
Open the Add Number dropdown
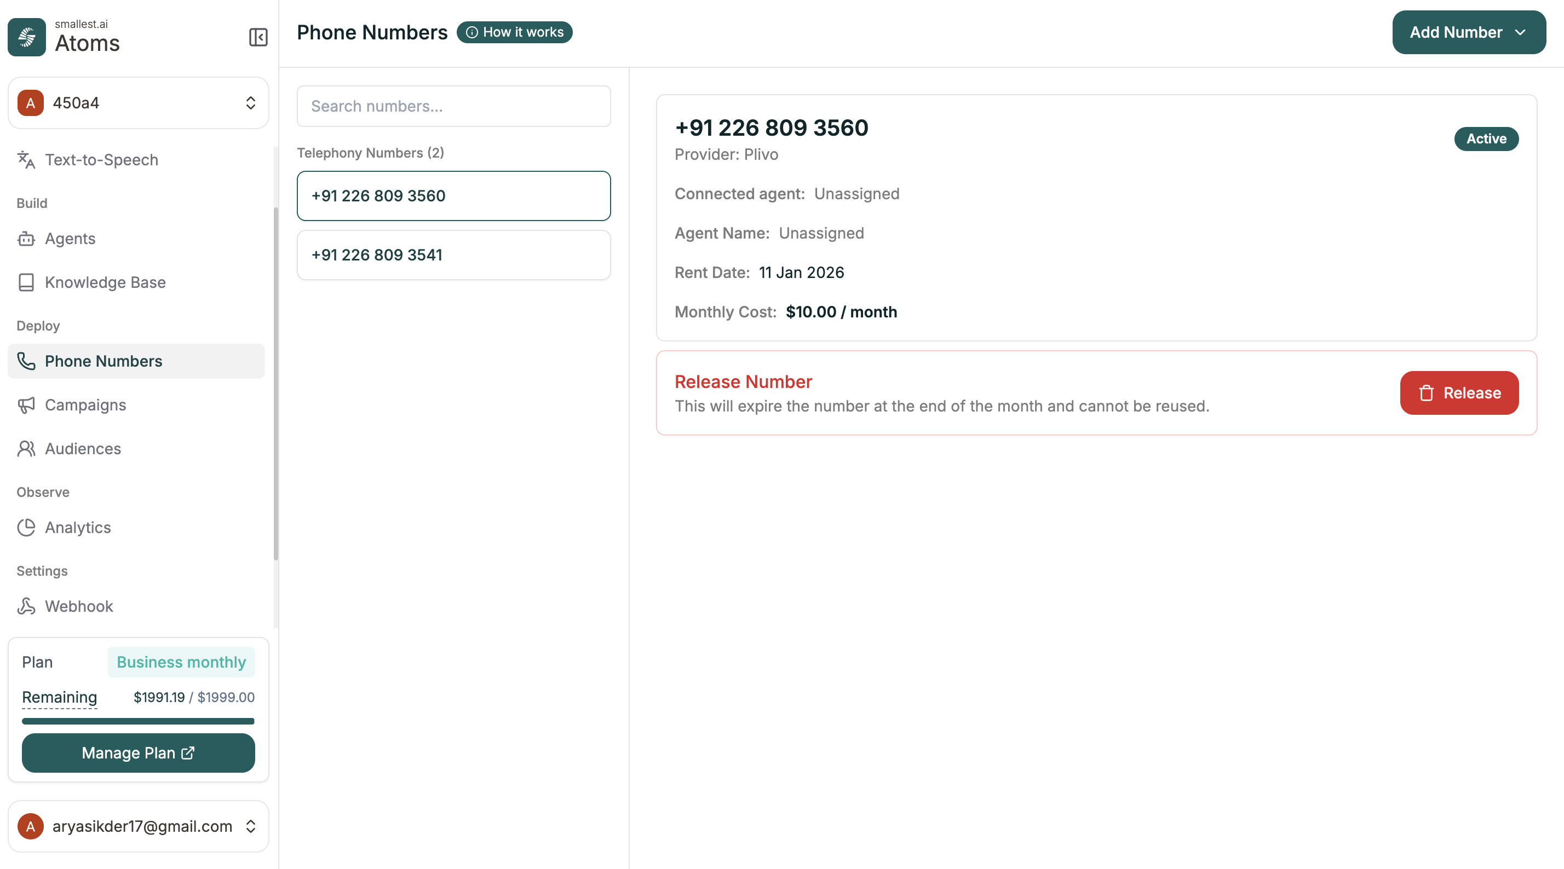tap(1469, 32)
